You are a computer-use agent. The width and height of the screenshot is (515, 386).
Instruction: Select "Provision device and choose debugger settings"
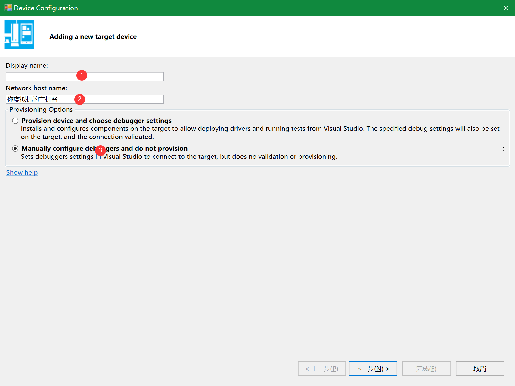pyautogui.click(x=96, y=121)
